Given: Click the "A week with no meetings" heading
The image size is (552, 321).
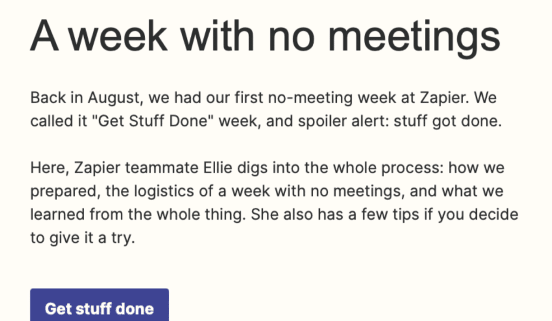Looking at the screenshot, I should click(265, 37).
